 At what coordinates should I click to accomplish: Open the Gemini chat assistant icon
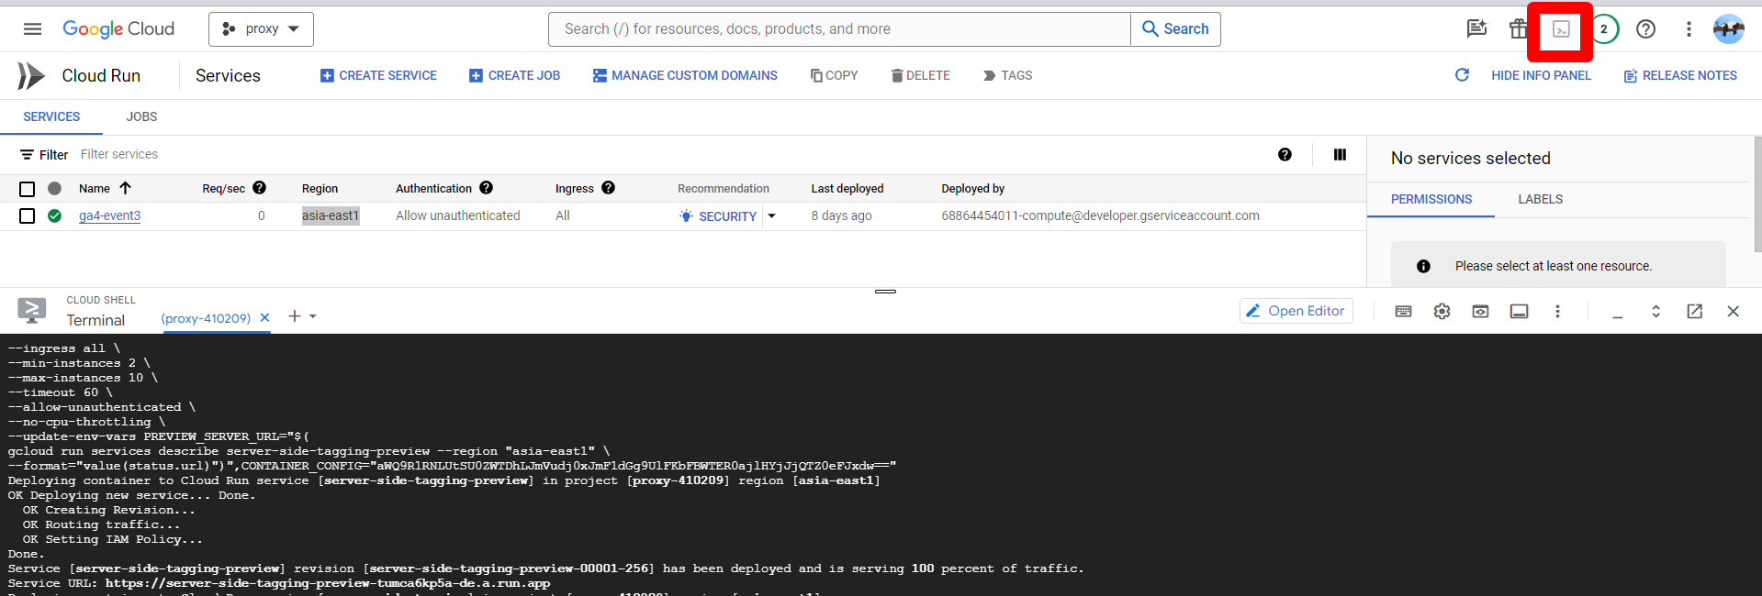click(x=1476, y=29)
